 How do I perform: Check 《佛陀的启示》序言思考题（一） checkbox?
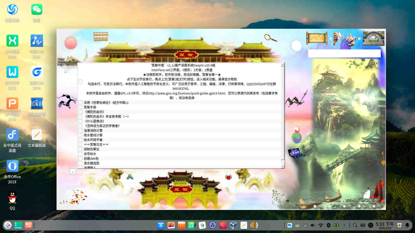(80, 116)
